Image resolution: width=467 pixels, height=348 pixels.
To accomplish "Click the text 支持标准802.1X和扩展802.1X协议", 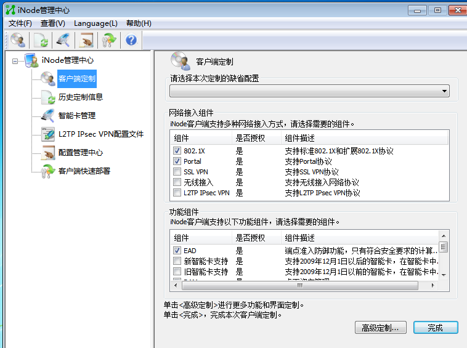I will coord(339,151).
